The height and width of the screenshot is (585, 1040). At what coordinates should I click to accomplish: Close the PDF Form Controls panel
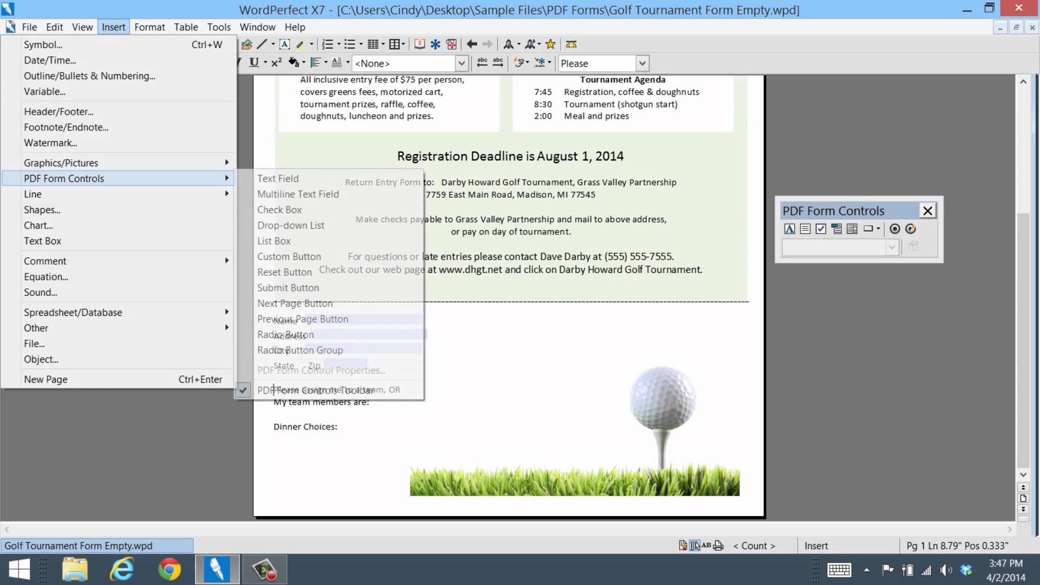[928, 211]
